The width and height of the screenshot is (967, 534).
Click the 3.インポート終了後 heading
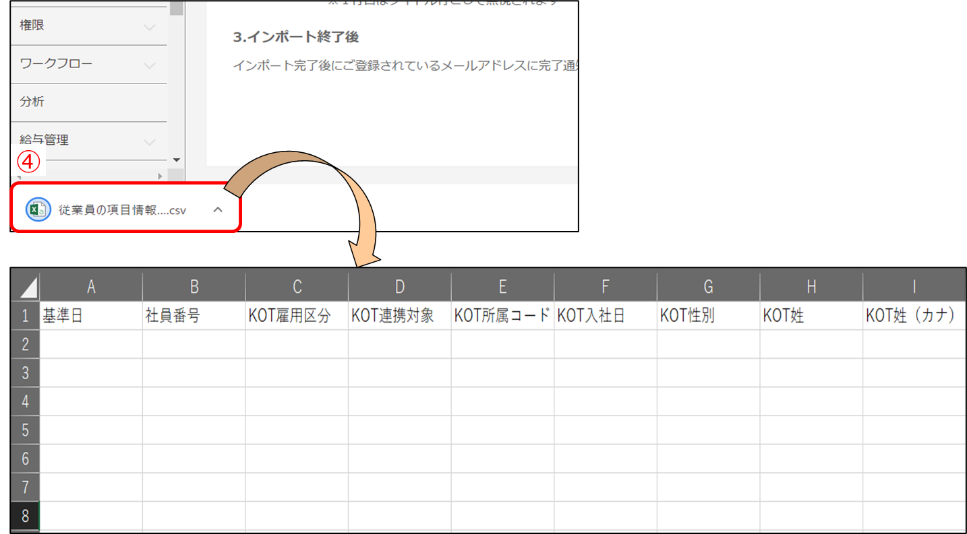(x=296, y=37)
